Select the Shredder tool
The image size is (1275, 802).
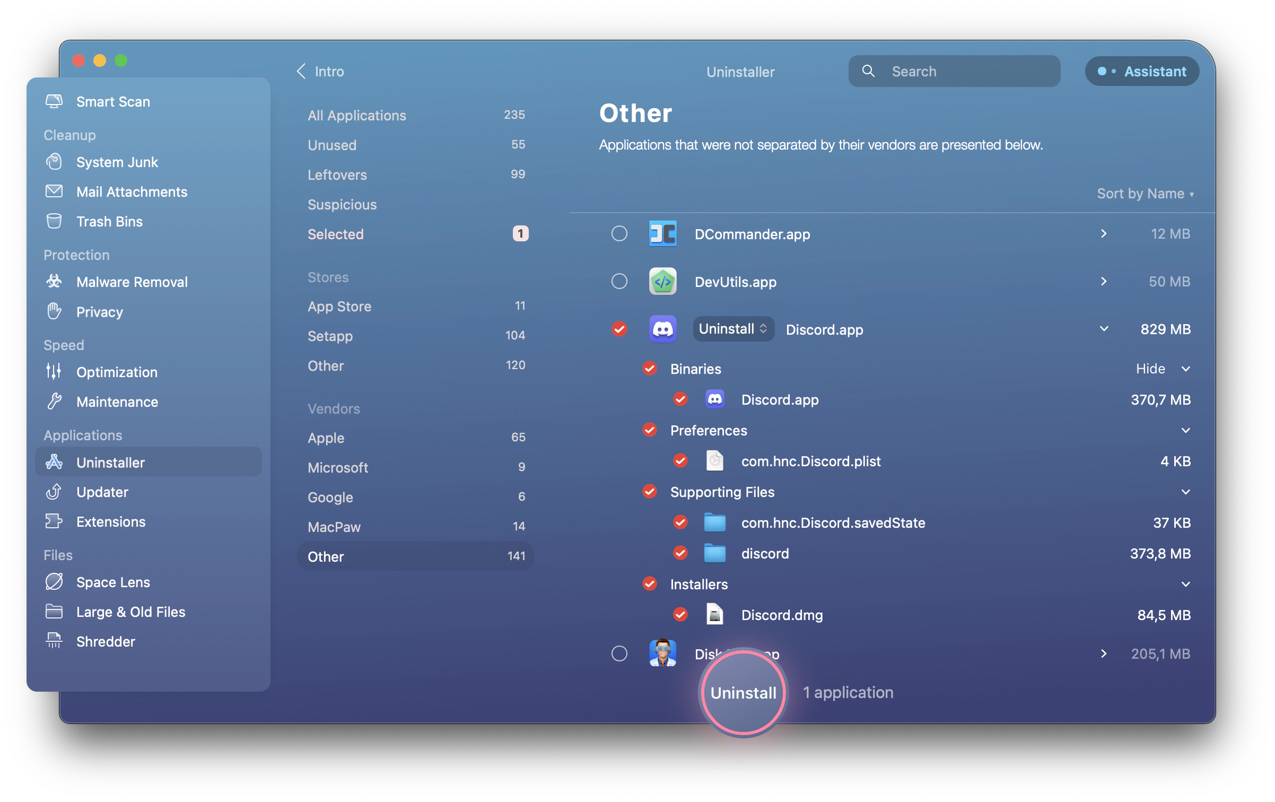pyautogui.click(x=104, y=641)
